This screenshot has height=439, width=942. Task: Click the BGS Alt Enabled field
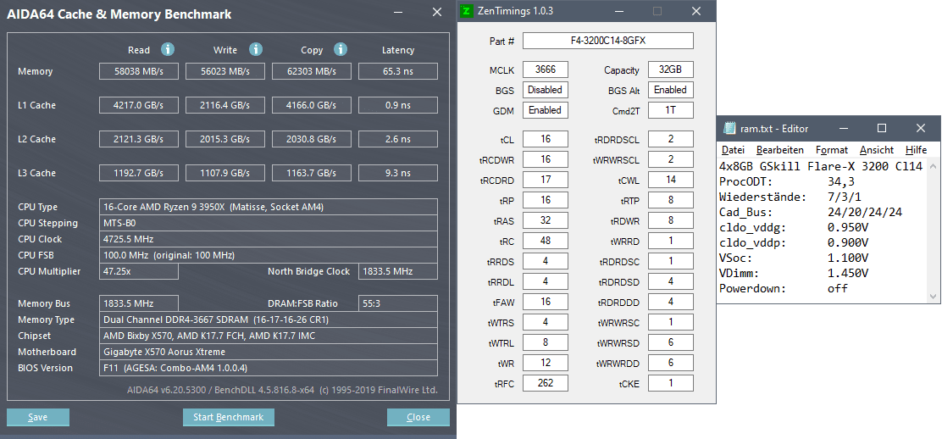(670, 90)
